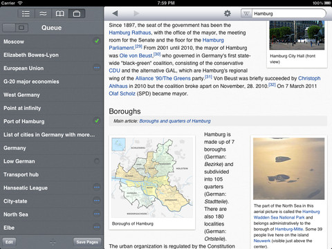Open Low German queue entry
This screenshot has height=249, width=332.
pos(52,161)
